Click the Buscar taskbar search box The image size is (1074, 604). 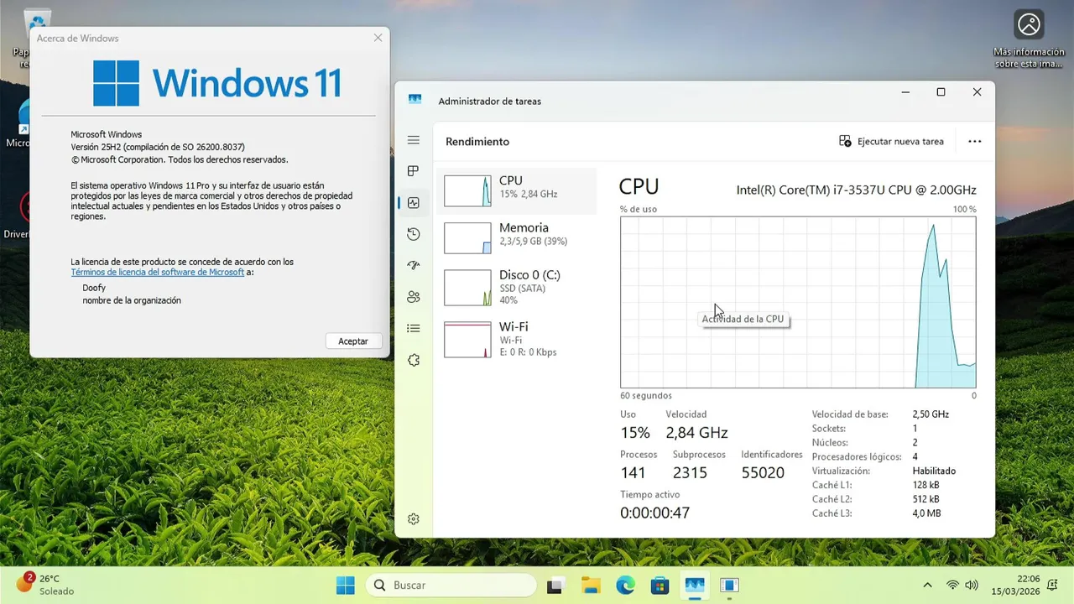tap(451, 586)
